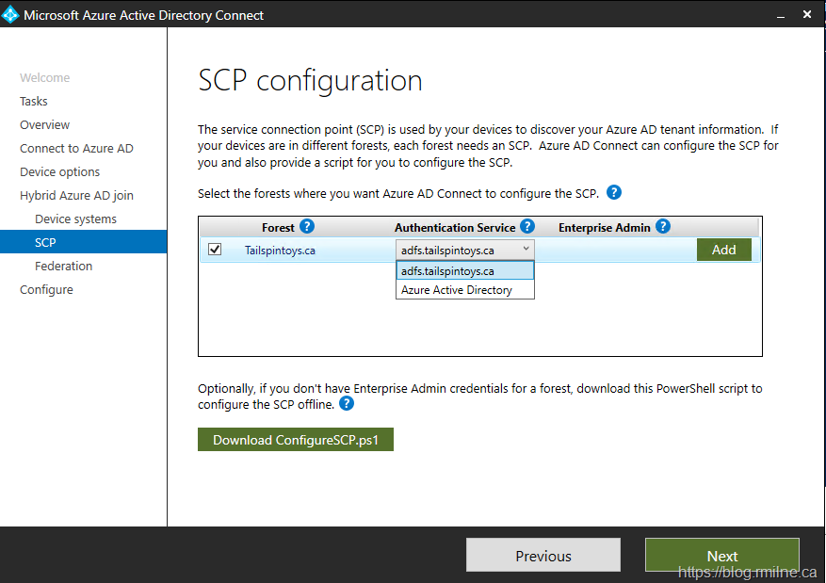Download the ConfigureSCP.ps1 script

[295, 440]
